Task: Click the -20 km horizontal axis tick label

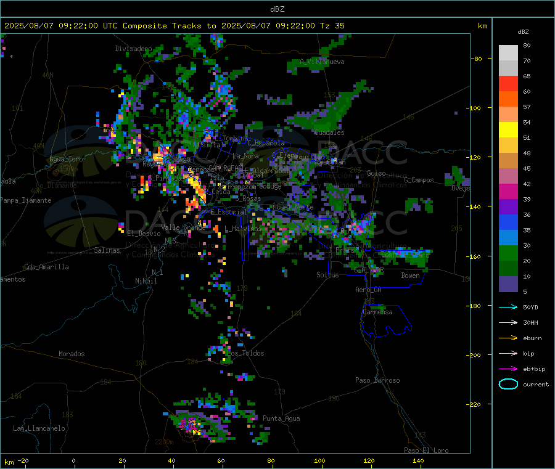Action: [23, 460]
